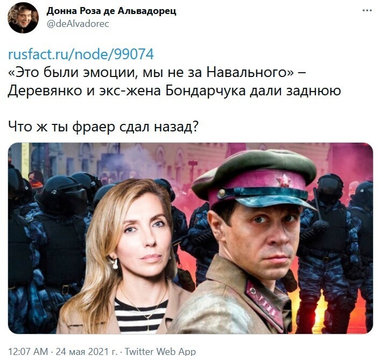Select the «Это были эмоции» quote line
Screen dimensions: 380x356
tap(157, 73)
